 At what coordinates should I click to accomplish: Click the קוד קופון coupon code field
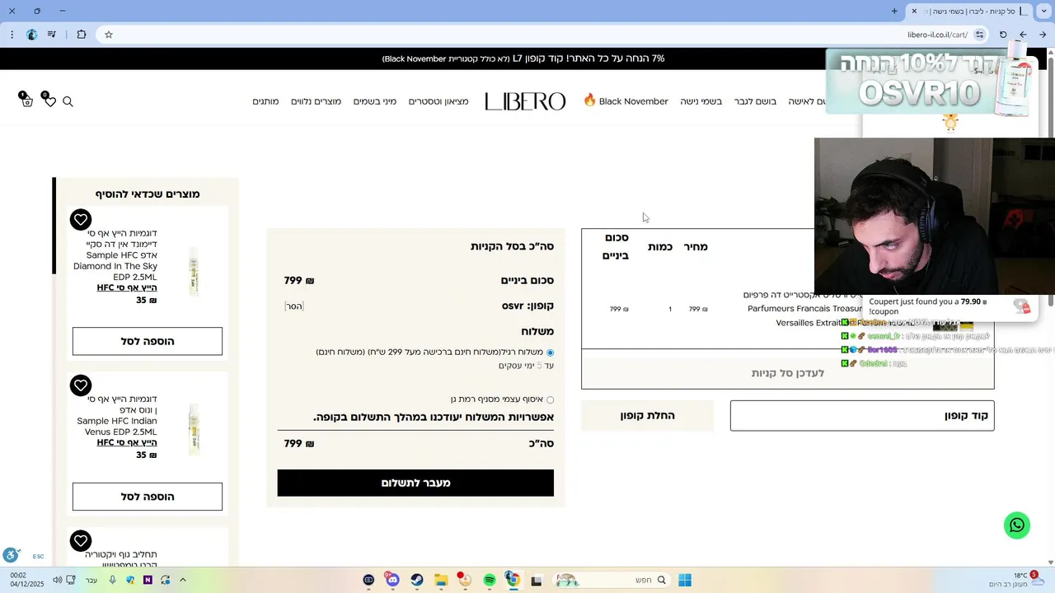pyautogui.click(x=862, y=416)
